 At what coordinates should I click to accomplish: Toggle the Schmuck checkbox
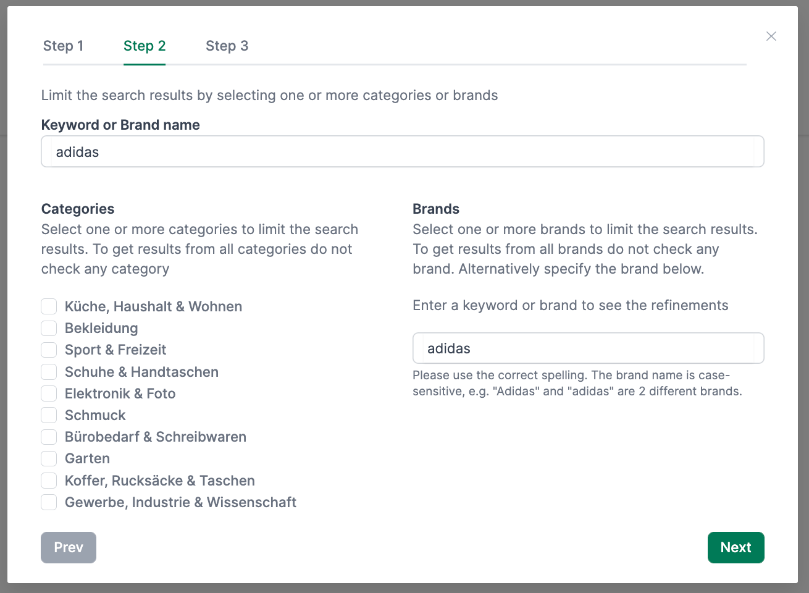[x=49, y=415]
